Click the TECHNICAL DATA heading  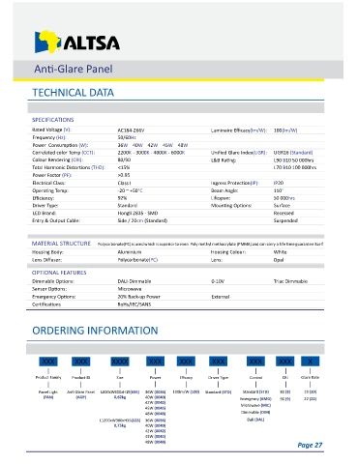74,93
